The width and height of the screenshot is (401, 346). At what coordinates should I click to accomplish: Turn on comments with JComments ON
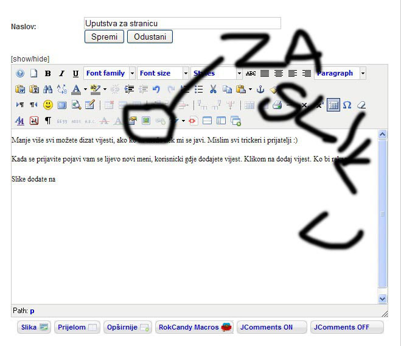[271, 327]
